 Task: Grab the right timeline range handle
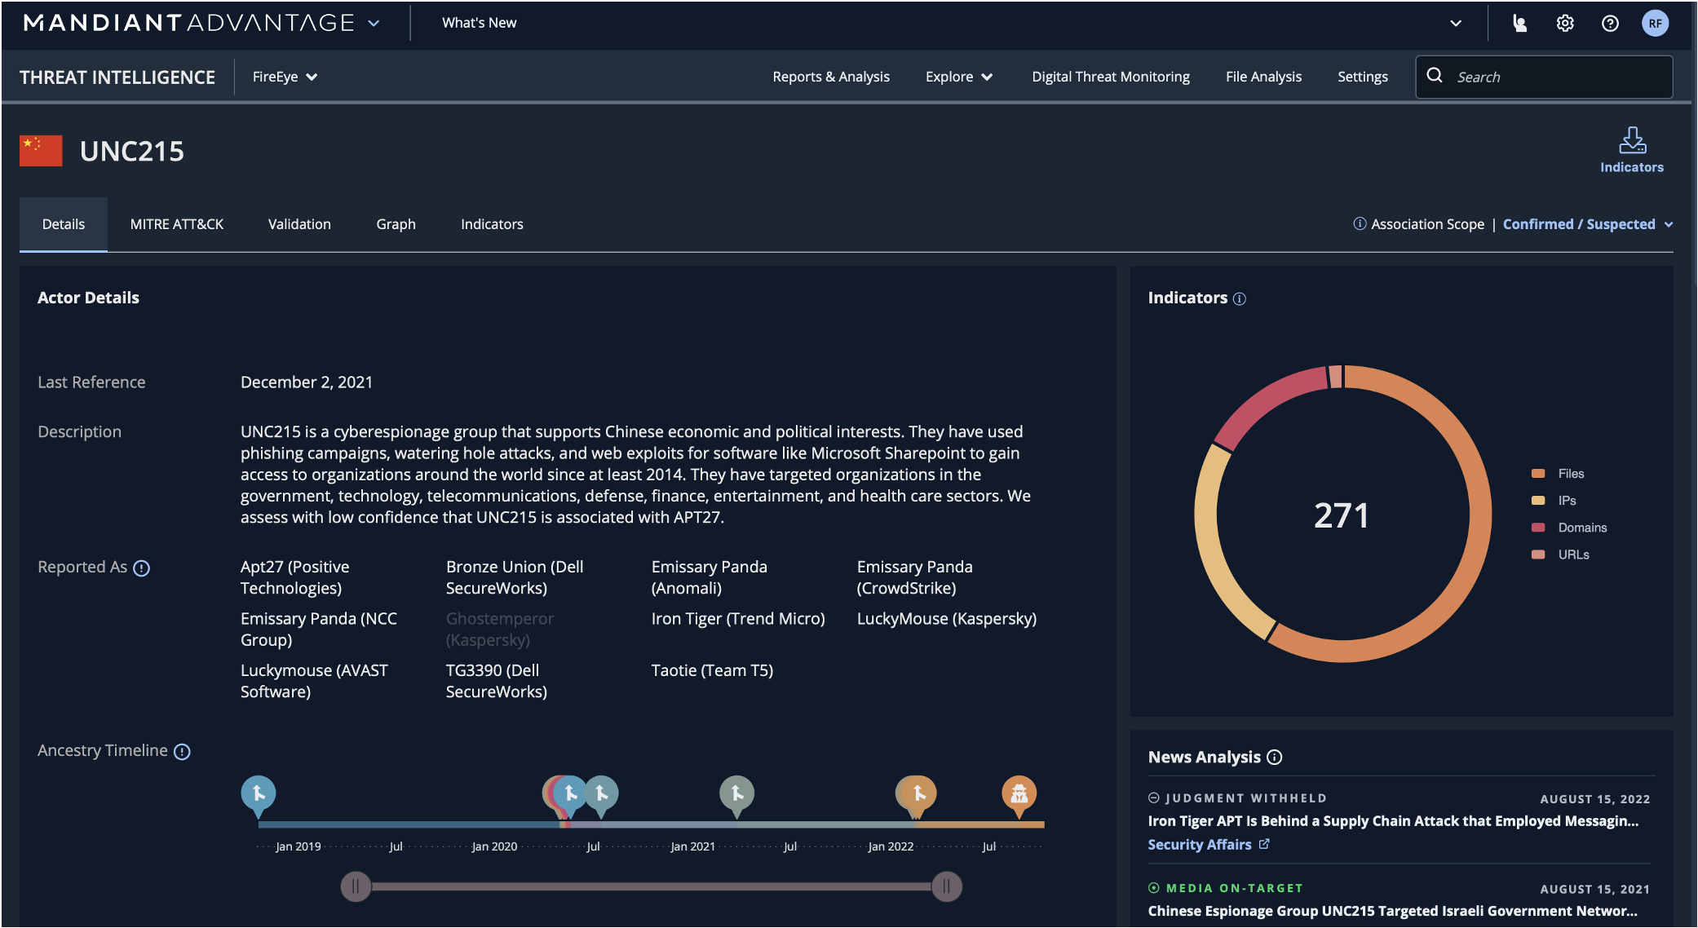[946, 886]
